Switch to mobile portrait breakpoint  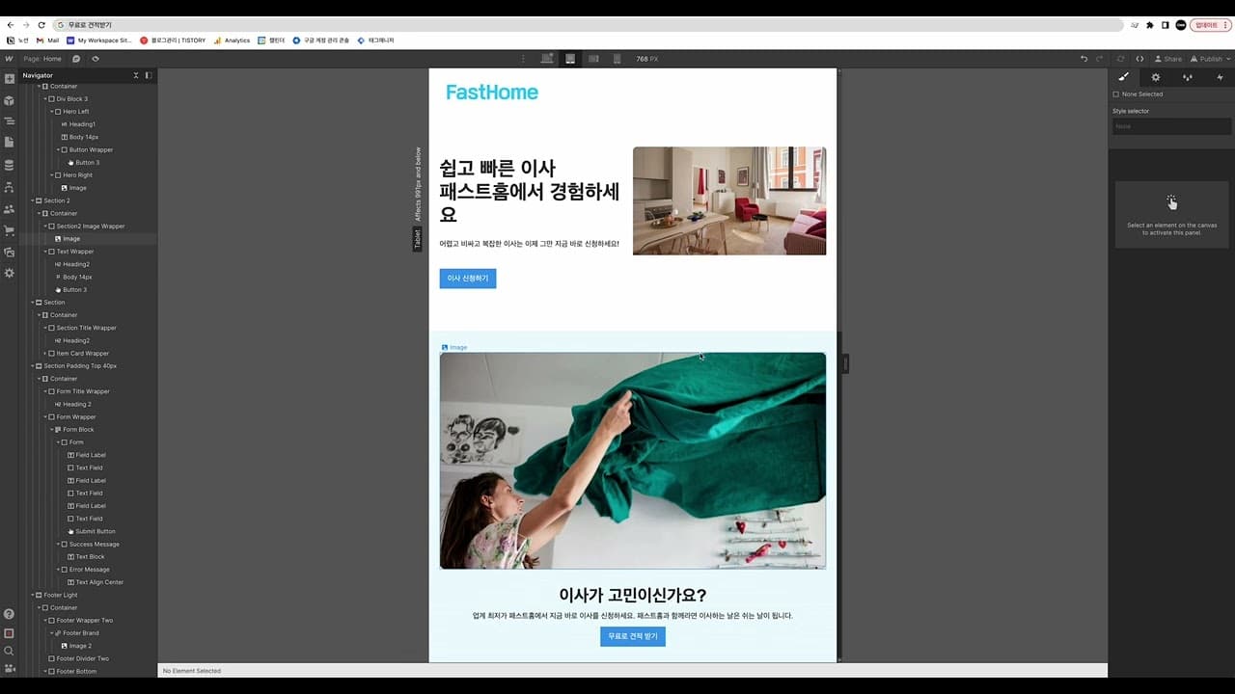click(x=617, y=59)
